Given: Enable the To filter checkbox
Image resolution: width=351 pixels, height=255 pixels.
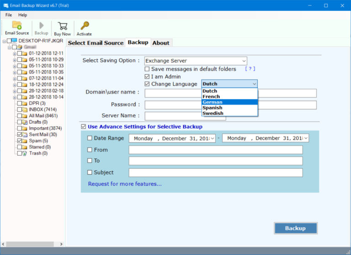Looking at the screenshot, I should coord(90,161).
